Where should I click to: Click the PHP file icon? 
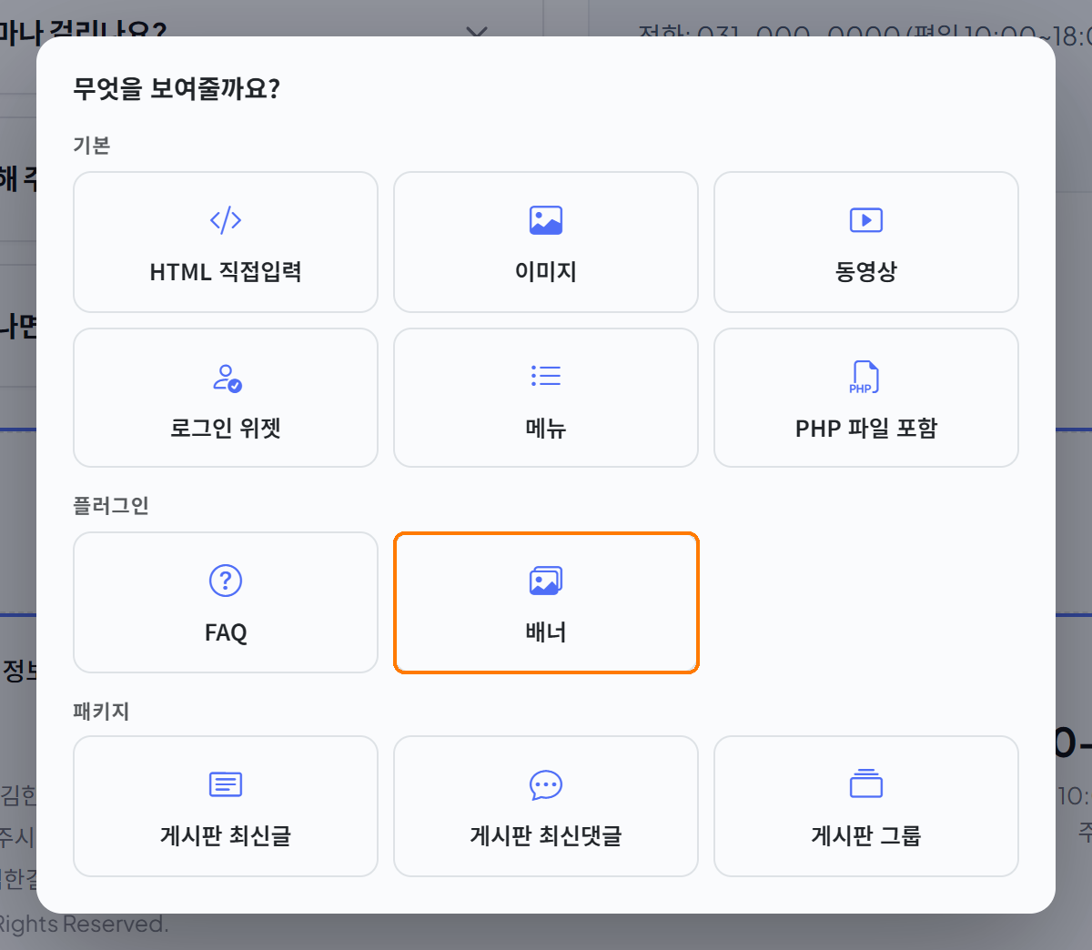[x=865, y=377]
